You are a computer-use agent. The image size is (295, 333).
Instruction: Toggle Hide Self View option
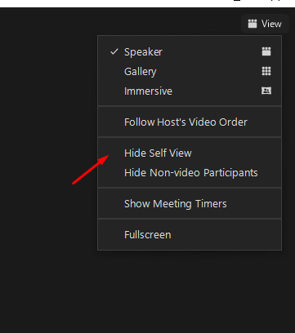tap(190, 153)
